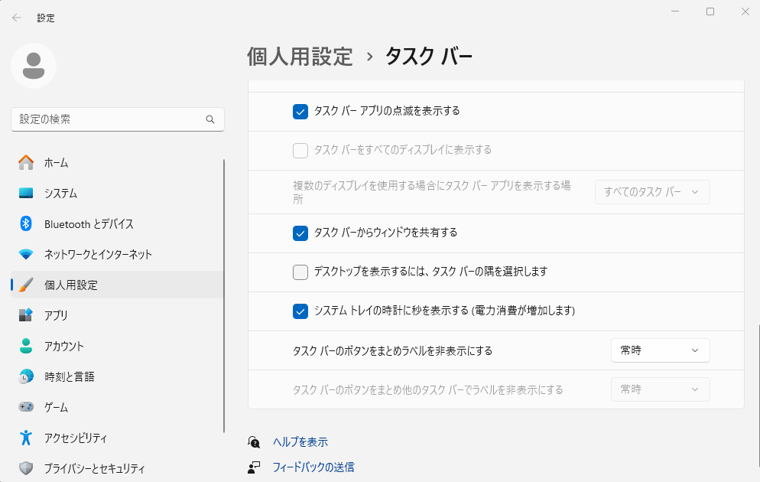This screenshot has width=760, height=482.
Task: Click the Apps icon beside アプリ
Action: (x=26, y=315)
